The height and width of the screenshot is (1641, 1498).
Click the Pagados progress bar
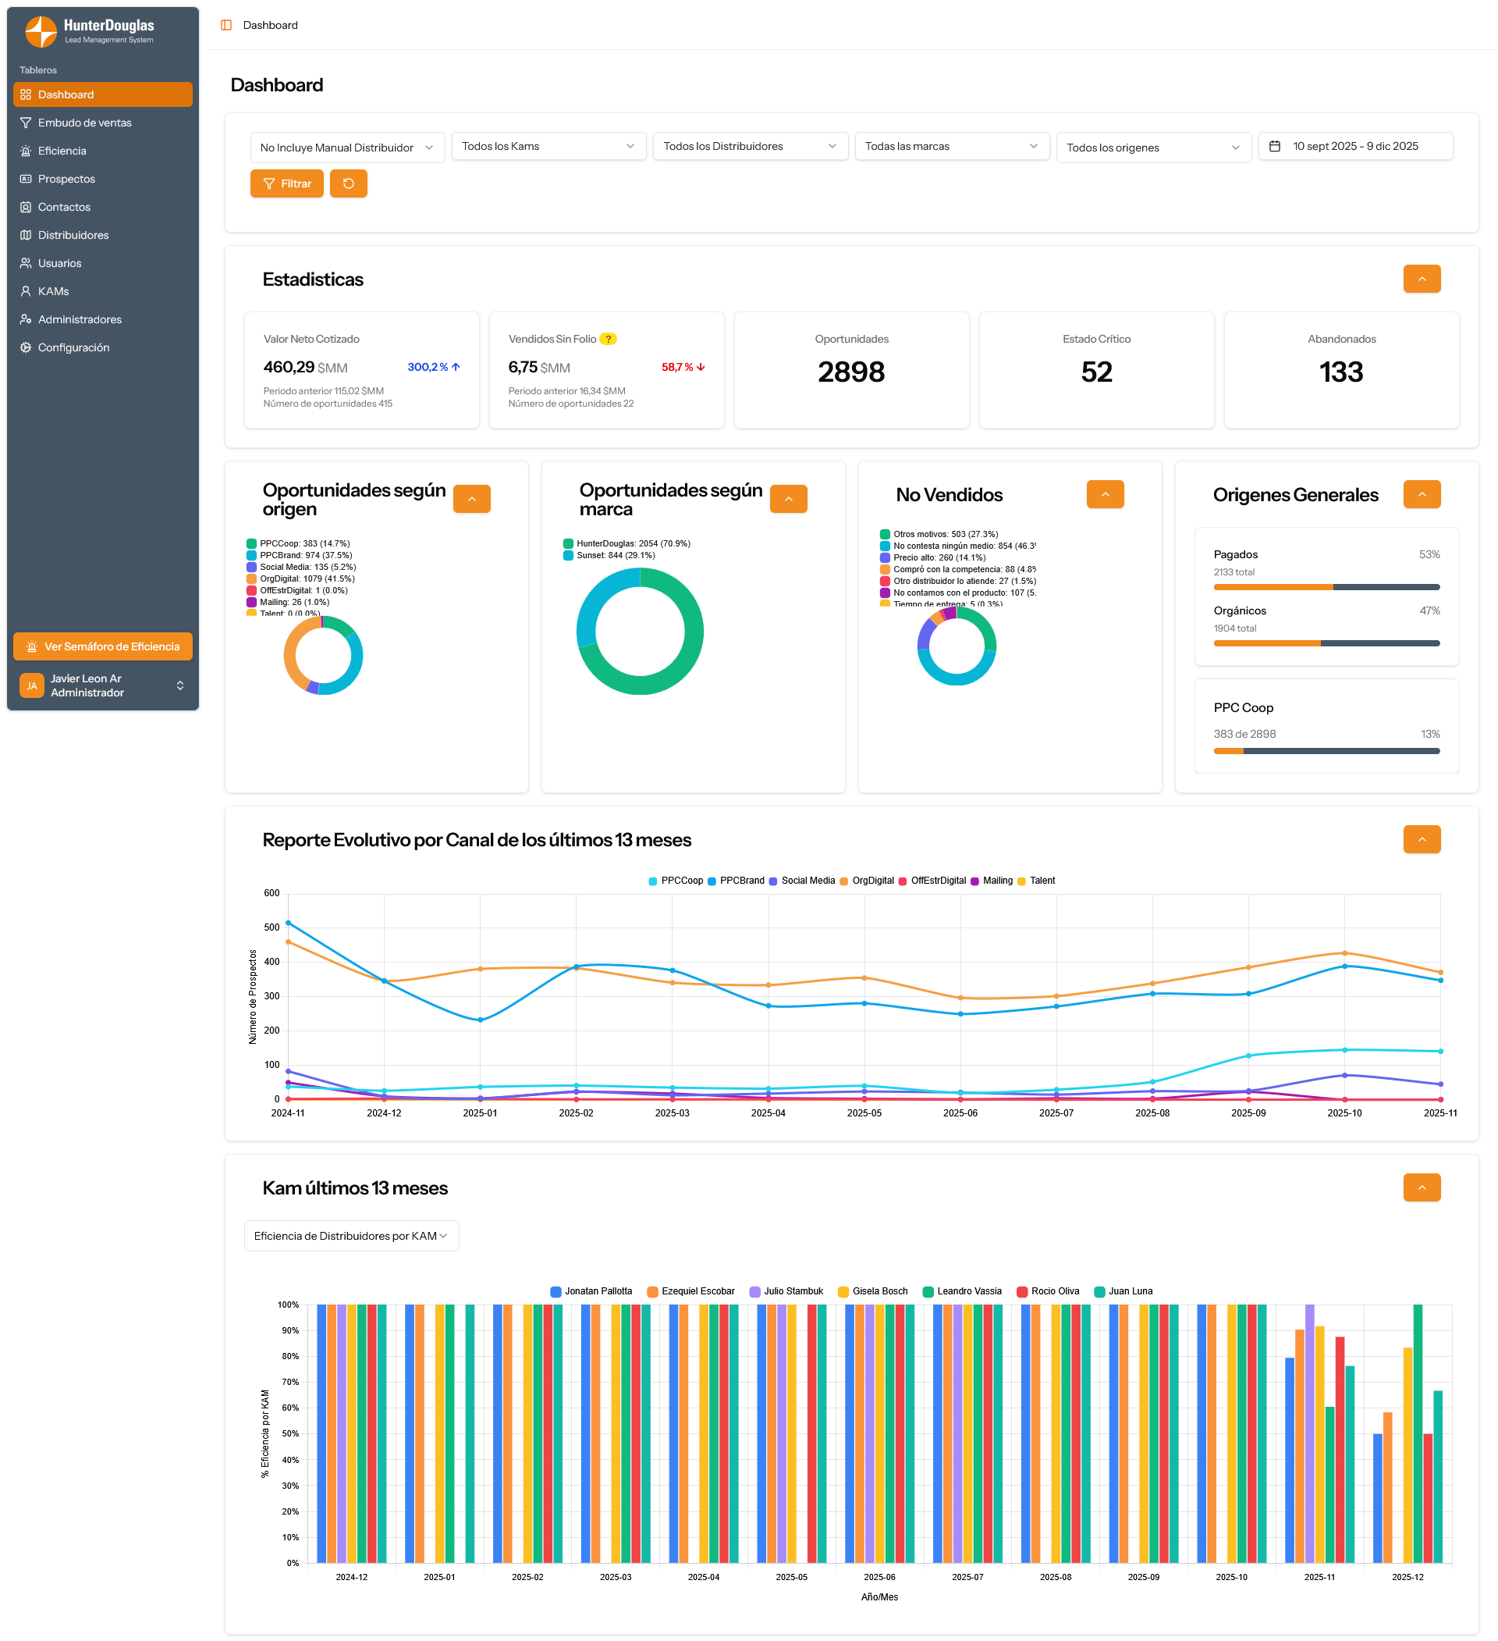pyautogui.click(x=1326, y=586)
